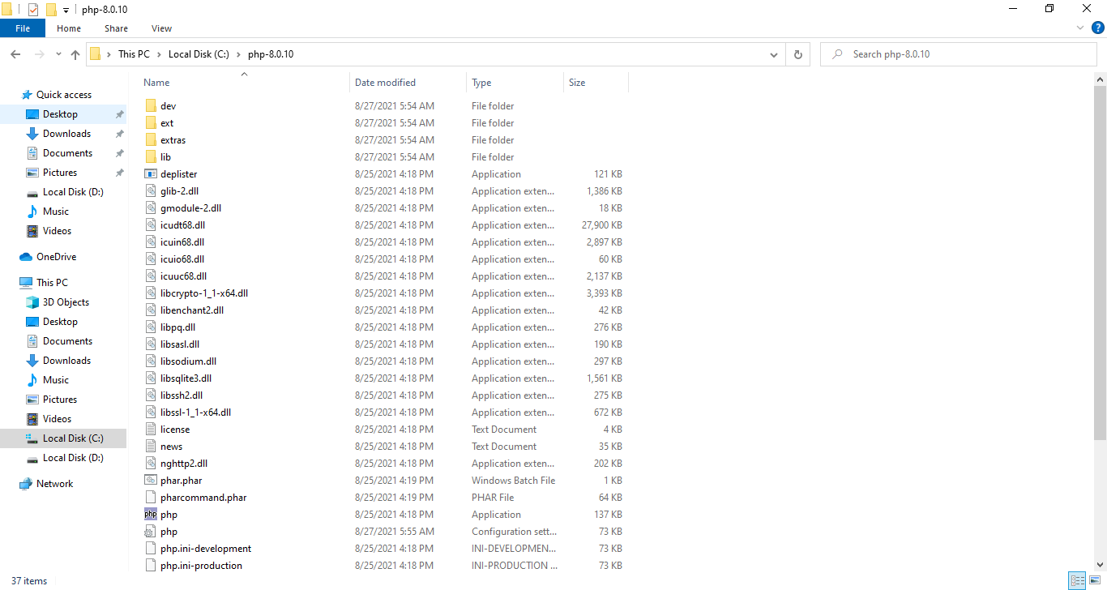1107x590 pixels.
Task: Click the Network icon in the navigation pane
Action: click(26, 484)
